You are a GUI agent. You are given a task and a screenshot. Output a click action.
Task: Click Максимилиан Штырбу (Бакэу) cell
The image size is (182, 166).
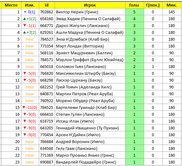[90, 73]
